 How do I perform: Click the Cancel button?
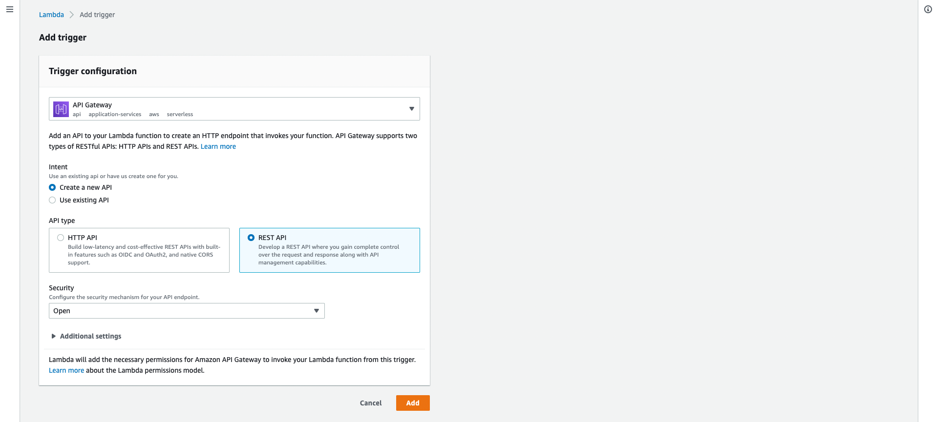coord(371,403)
